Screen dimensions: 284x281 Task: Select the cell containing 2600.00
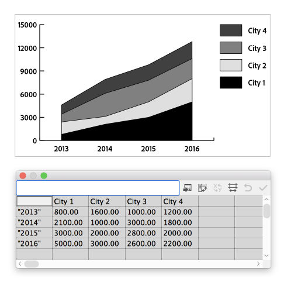143,244
